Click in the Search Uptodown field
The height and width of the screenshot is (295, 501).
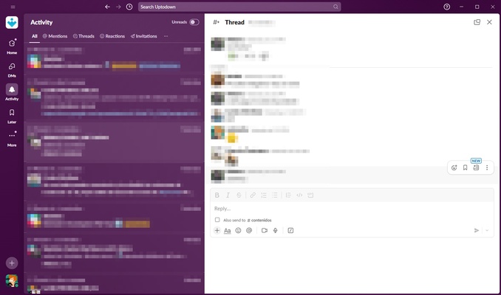click(239, 7)
